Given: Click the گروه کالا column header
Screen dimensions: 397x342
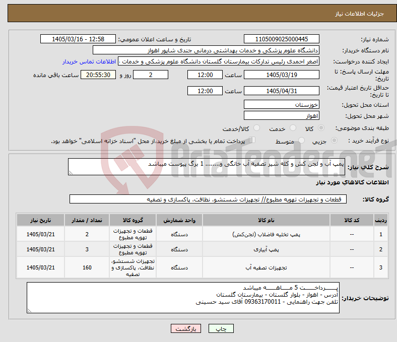Looking at the screenshot, I should point(133,220).
